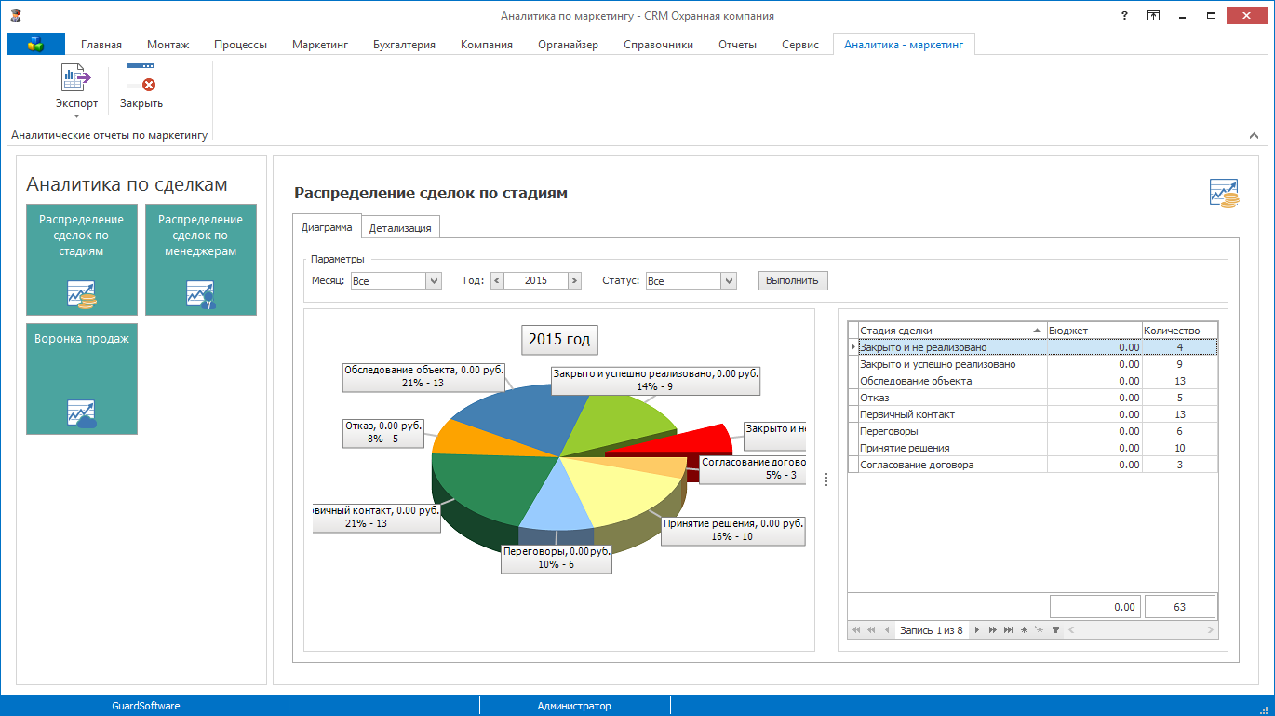
Task: Jump to previous page of records
Action: coord(872,630)
